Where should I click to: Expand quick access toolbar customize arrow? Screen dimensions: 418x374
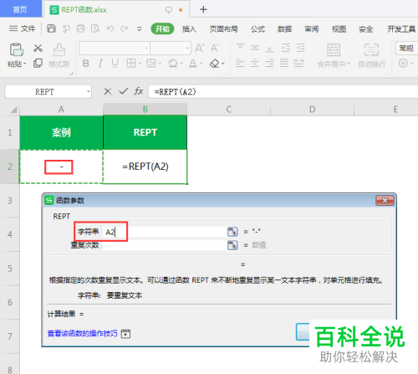pyautogui.click(x=140, y=28)
